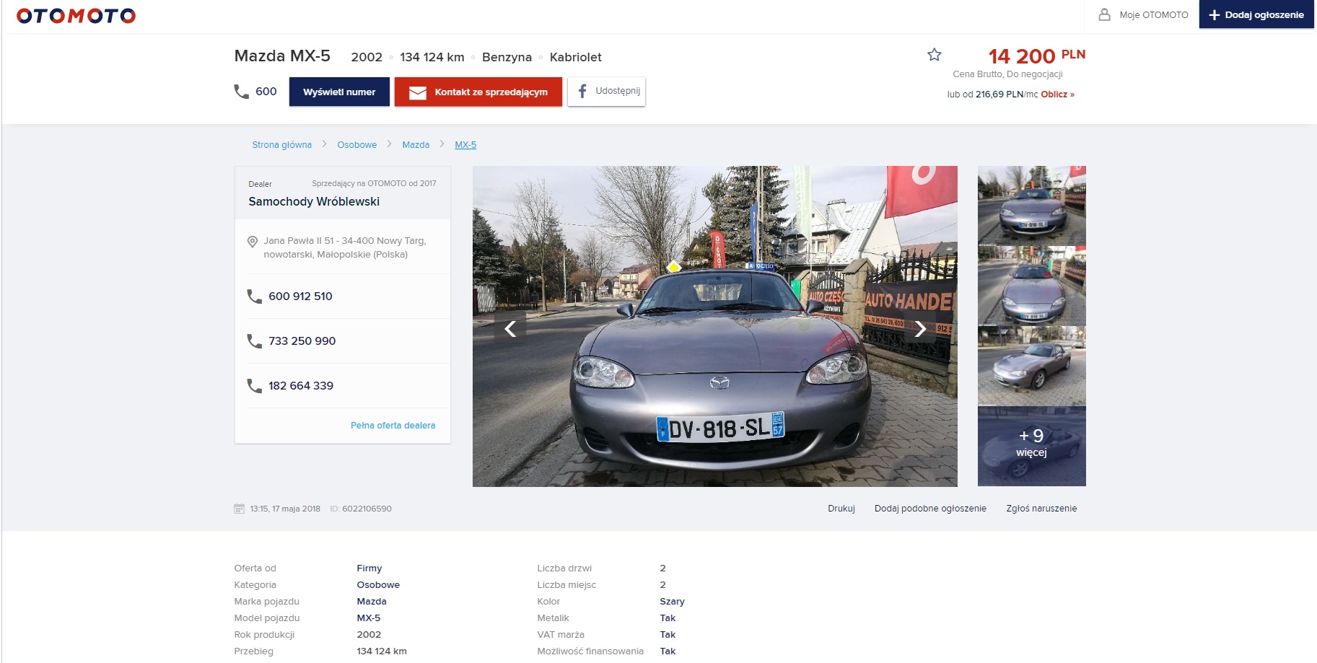This screenshot has width=1317, height=663.
Task: Select third thumbnail showing car side
Action: point(1031,366)
